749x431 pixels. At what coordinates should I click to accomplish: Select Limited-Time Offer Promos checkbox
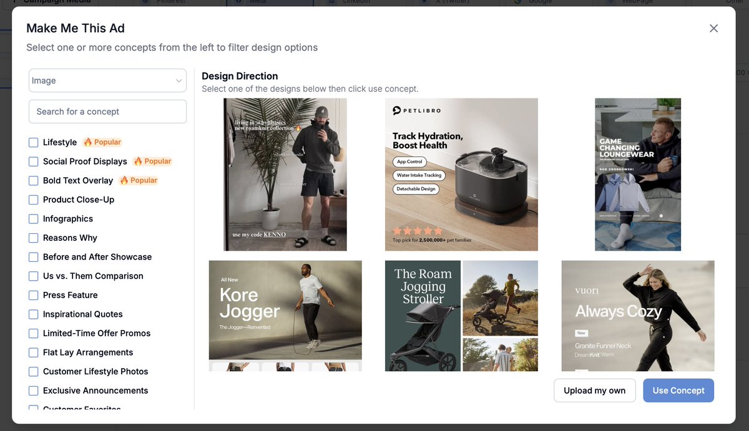click(34, 333)
